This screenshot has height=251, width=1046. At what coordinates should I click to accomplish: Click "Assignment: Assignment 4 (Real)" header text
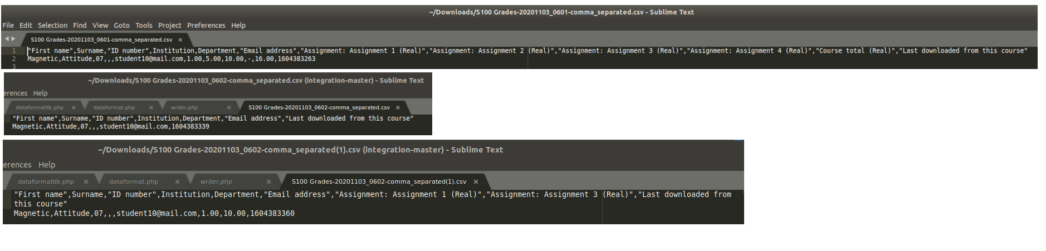[x=749, y=51]
